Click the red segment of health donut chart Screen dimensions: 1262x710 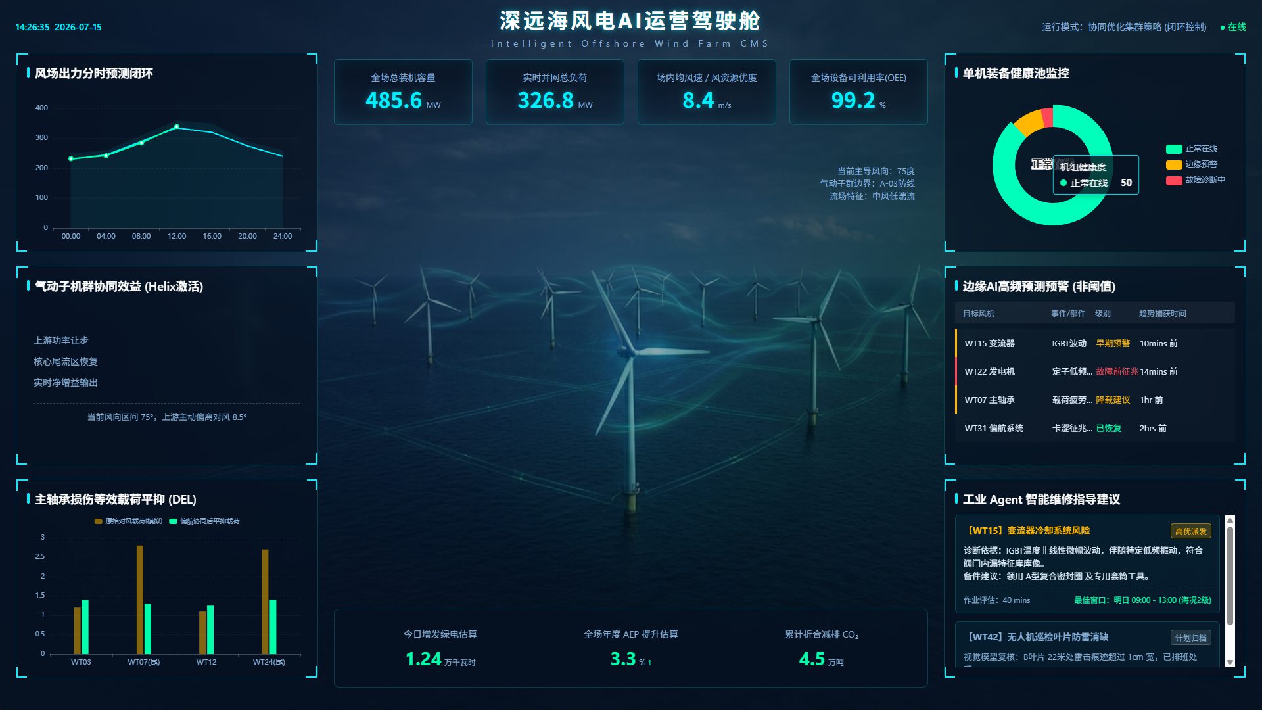[1048, 116]
